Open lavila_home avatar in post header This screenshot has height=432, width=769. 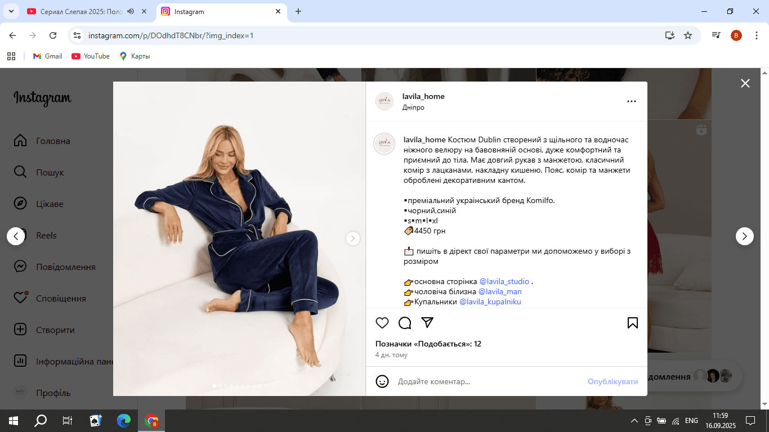coord(384,101)
